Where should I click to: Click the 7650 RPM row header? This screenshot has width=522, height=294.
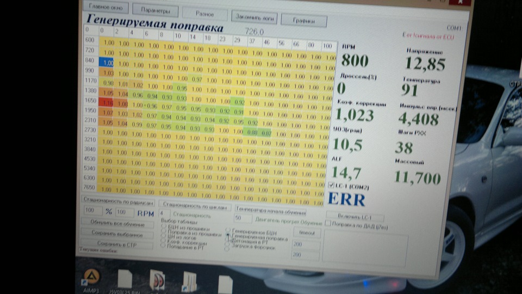(90, 187)
